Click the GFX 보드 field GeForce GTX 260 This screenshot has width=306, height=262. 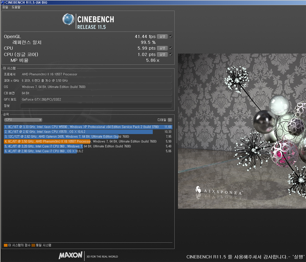(96, 99)
